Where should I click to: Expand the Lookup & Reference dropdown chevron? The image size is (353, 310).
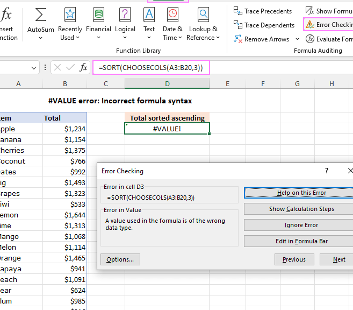coord(218,38)
